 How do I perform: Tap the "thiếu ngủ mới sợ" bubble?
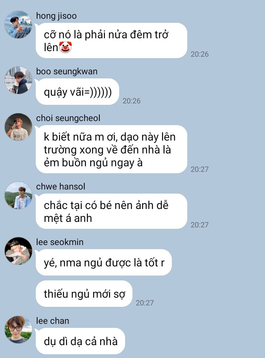(84, 294)
